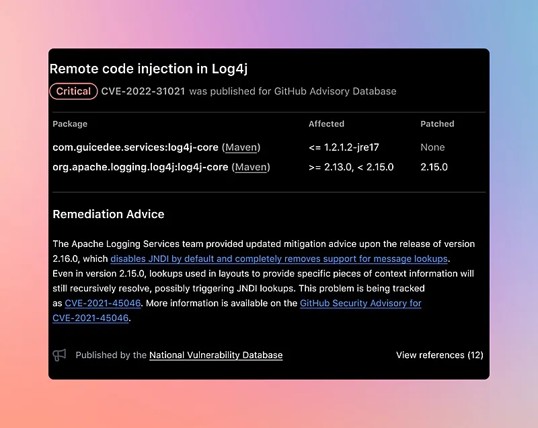Click the Affected column header

[326, 124]
